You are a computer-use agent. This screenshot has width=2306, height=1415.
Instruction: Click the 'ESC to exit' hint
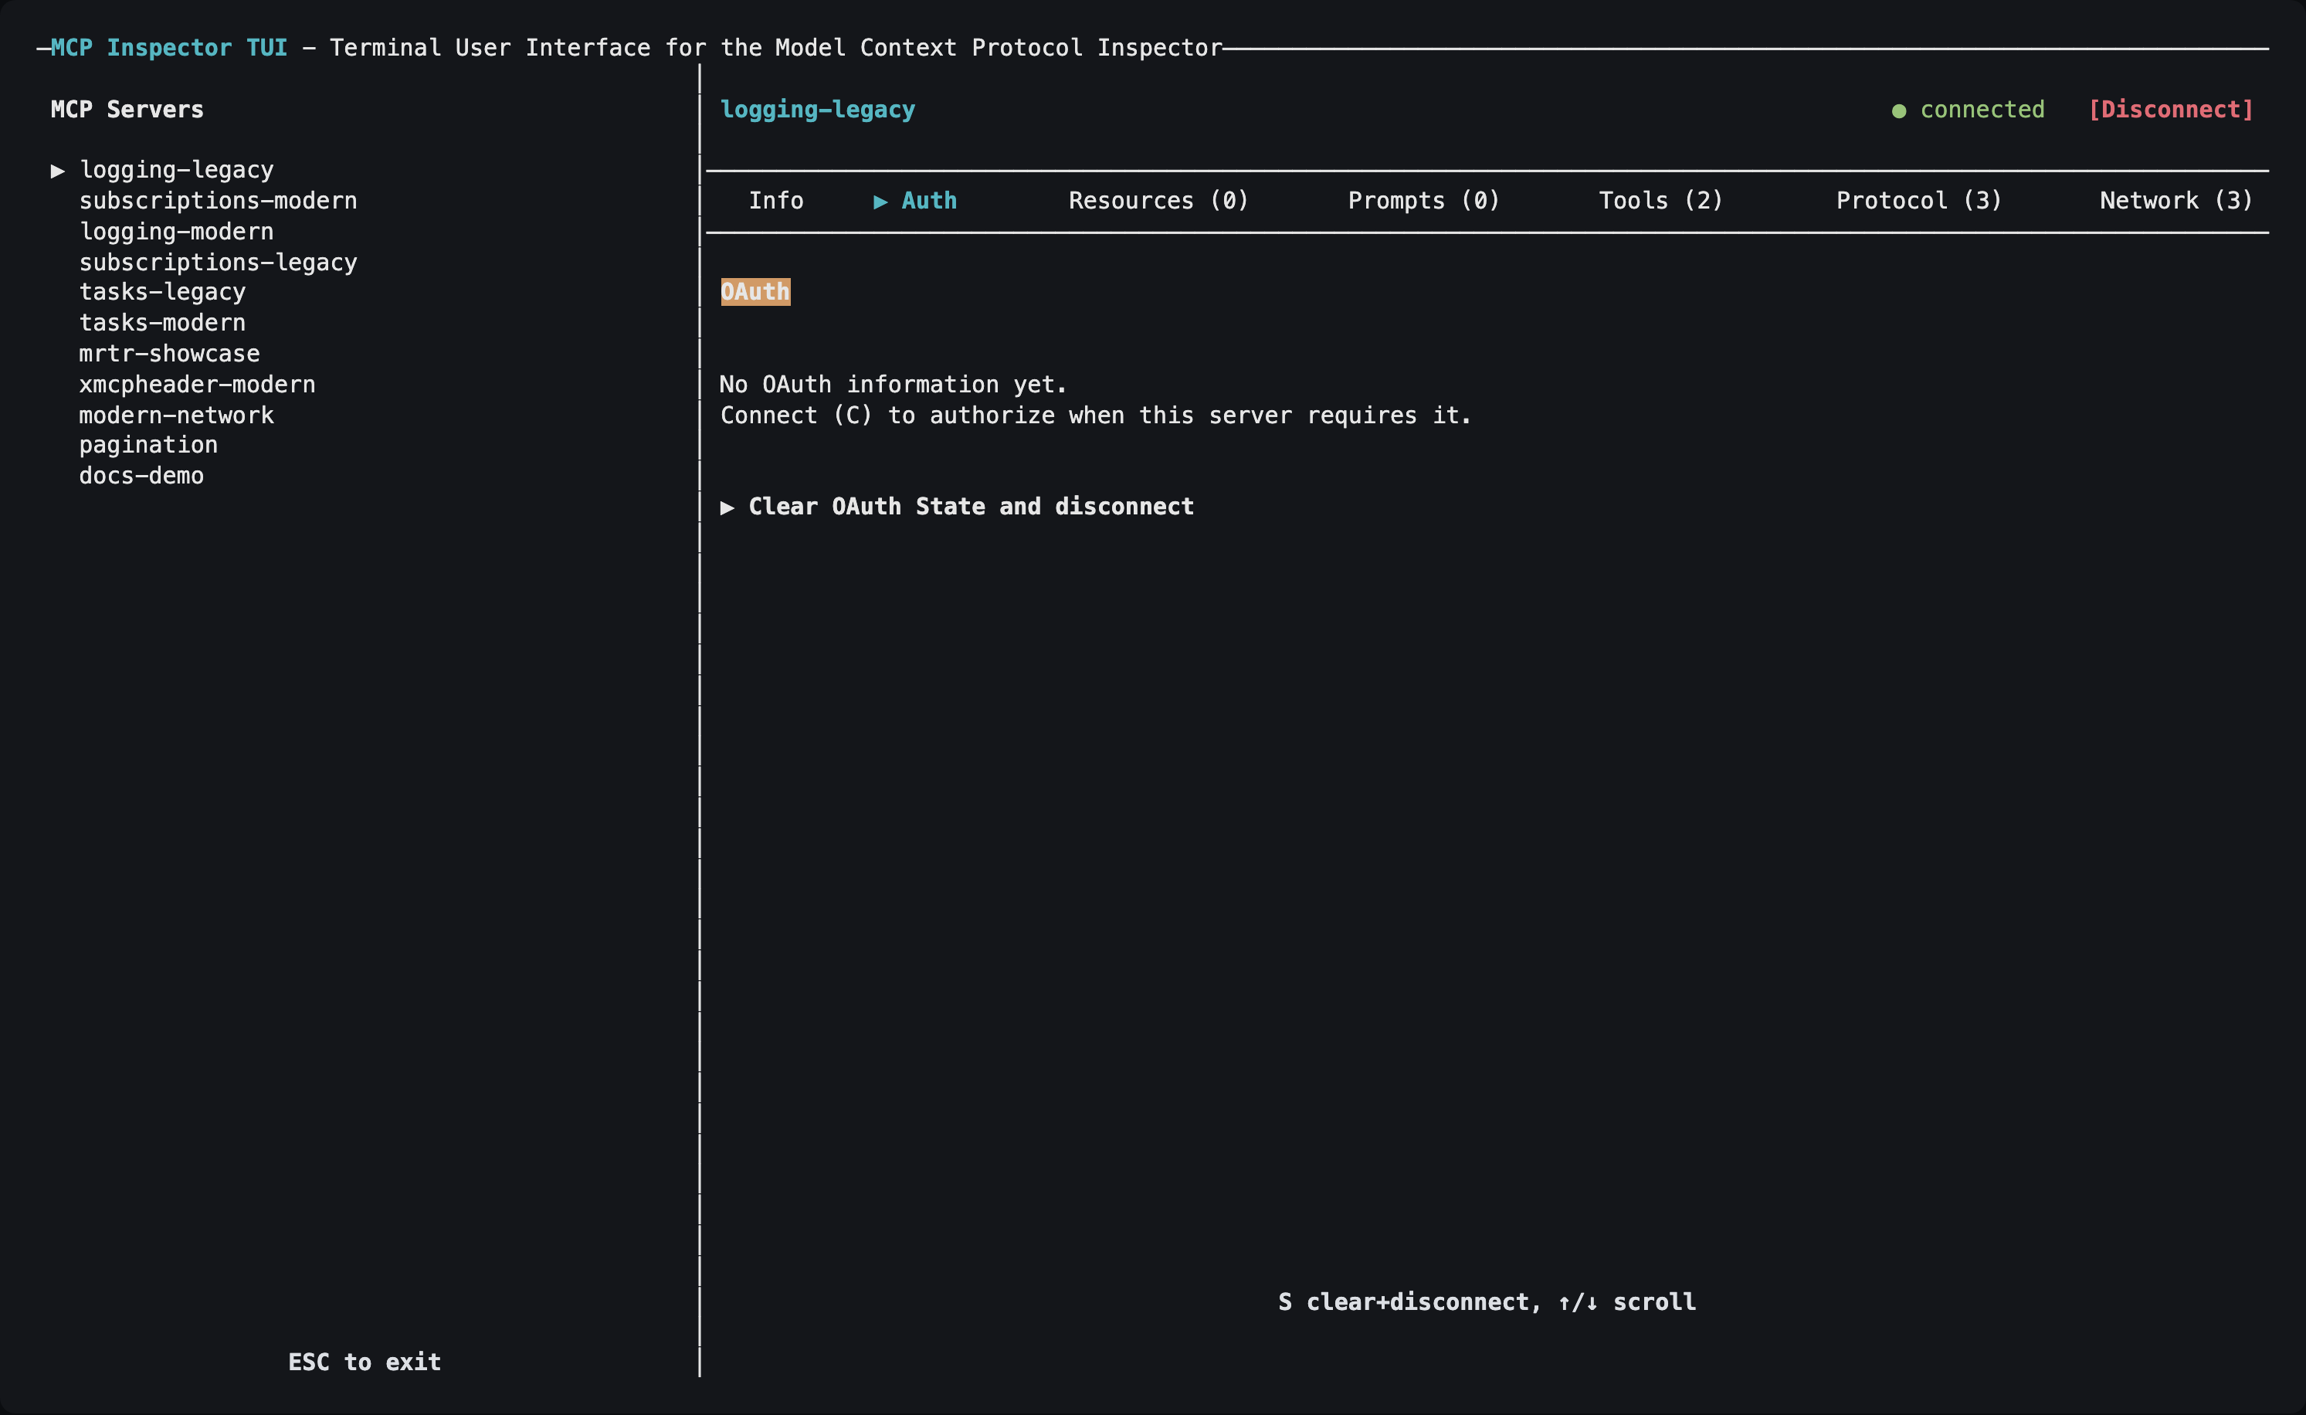[x=364, y=1362]
